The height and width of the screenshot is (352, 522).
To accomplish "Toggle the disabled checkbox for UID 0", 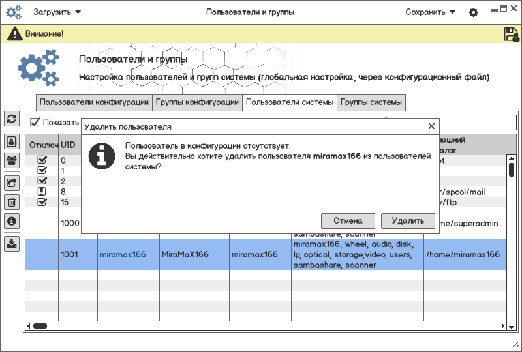I will pos(42,160).
